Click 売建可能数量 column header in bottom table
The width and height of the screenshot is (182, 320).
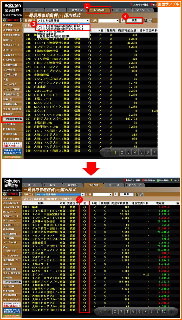[120, 203]
